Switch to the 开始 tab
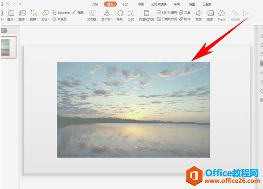263x189 pixels. [95, 4]
